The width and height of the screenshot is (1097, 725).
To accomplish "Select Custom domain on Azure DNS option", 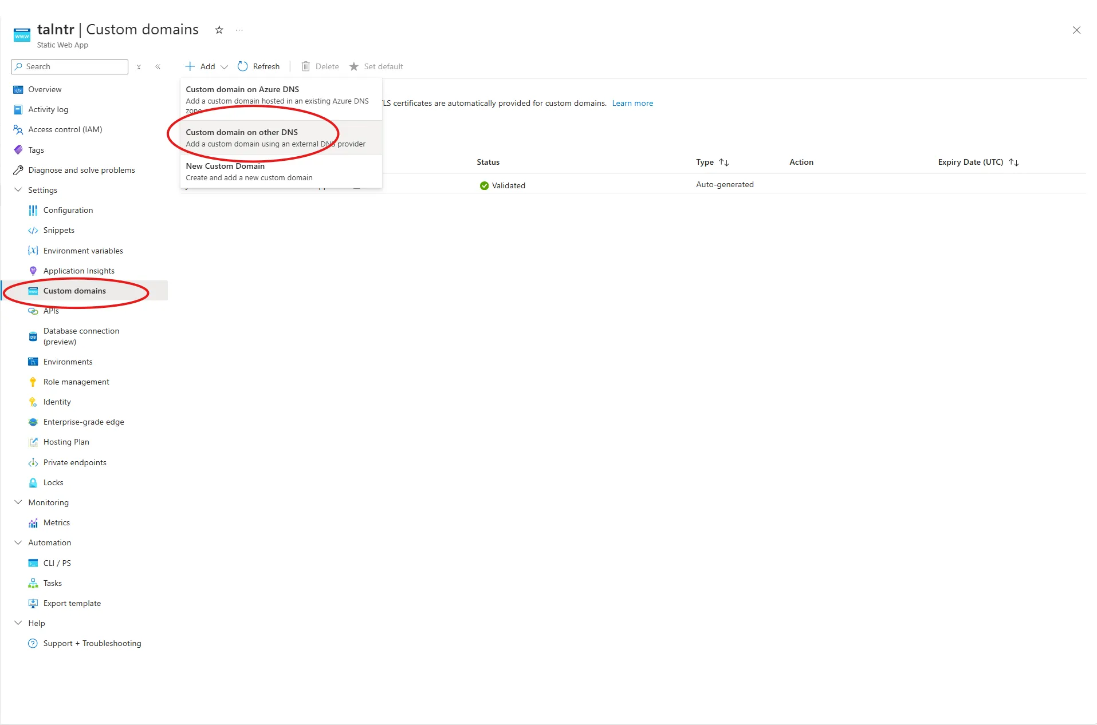I will click(281, 99).
